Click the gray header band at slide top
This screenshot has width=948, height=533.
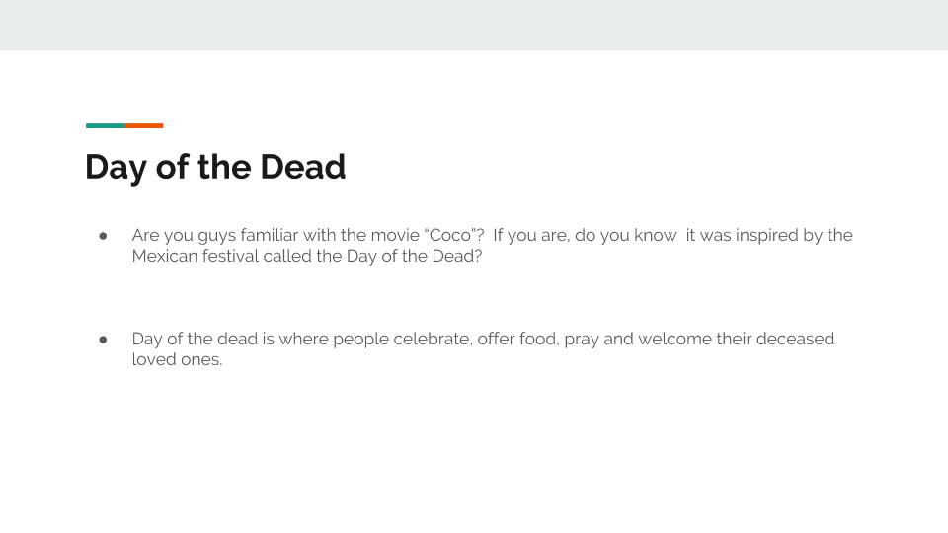474,25
